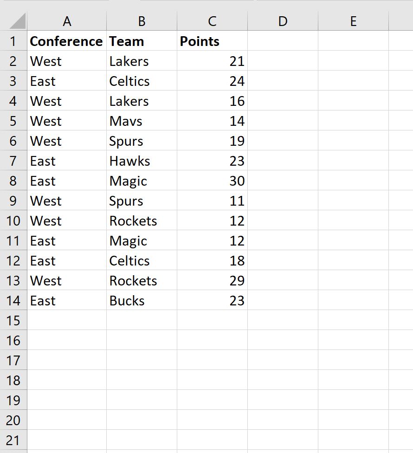Select column D header
The width and height of the screenshot is (413, 453).
click(x=283, y=21)
